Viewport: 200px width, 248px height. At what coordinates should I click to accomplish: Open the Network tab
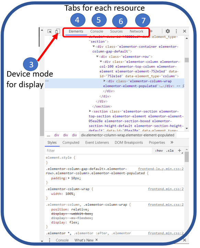pos(137,31)
